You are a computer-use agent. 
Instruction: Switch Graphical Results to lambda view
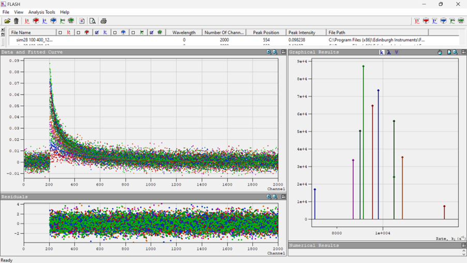pos(389,52)
